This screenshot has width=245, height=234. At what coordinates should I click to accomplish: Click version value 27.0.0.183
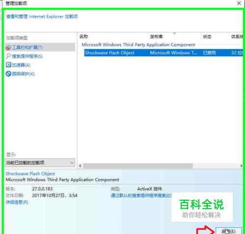(x=42, y=189)
